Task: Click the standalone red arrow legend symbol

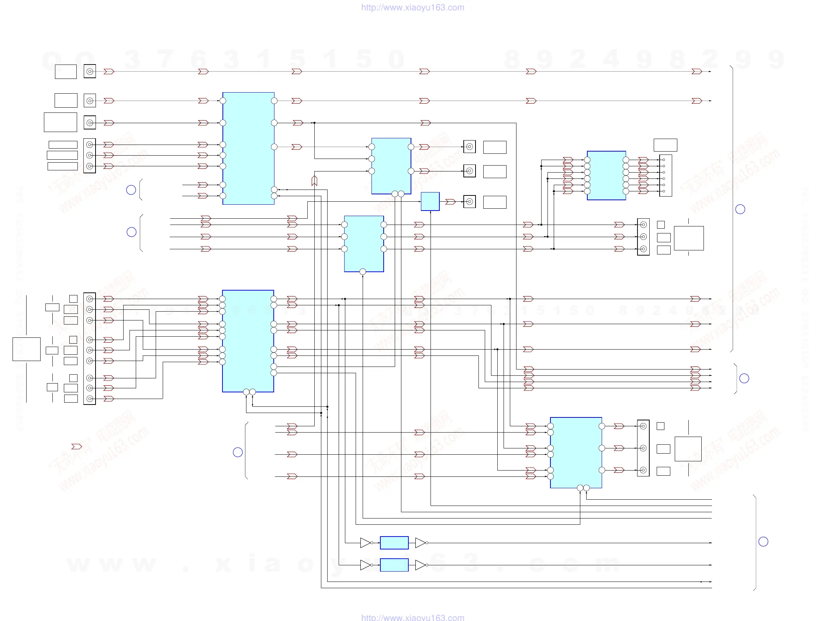Action: 77,446
